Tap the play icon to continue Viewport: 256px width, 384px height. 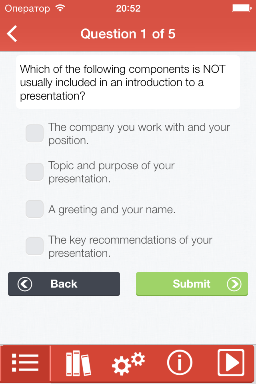231,363
